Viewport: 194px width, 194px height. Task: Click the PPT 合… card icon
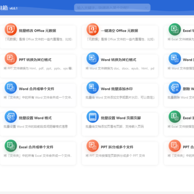pos(175,145)
